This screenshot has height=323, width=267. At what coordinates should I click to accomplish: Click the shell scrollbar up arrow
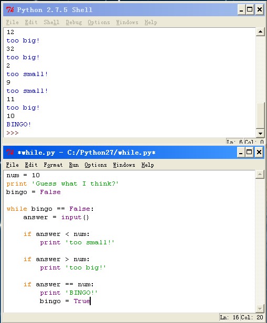[x=260, y=31]
